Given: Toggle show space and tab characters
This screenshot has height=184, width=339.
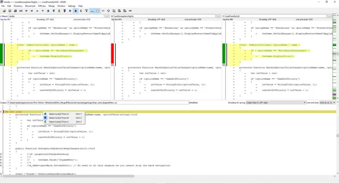Looking at the screenshot, I should pyautogui.click(x=92, y=11).
